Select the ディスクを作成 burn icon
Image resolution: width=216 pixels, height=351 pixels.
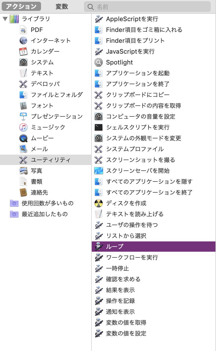tap(99, 203)
